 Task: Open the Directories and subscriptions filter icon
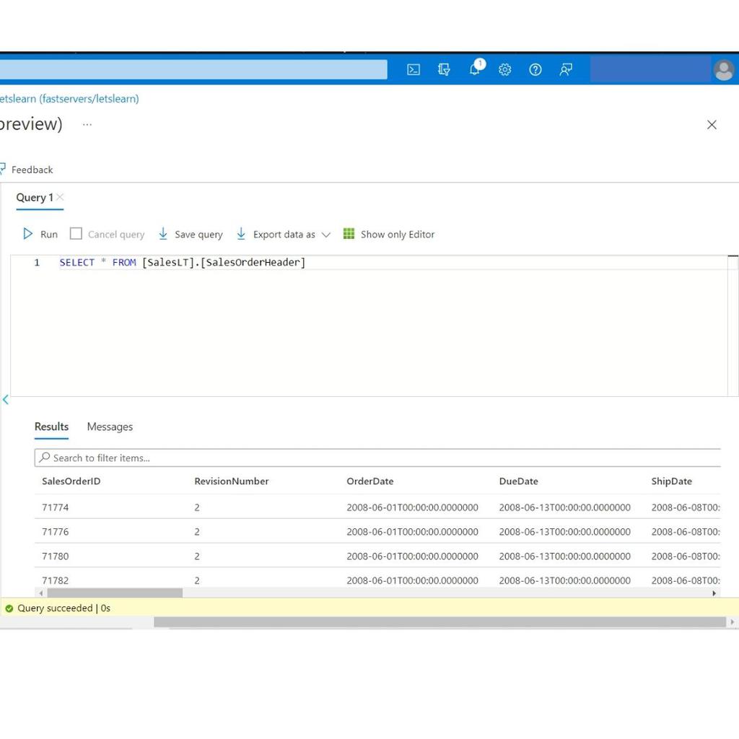pos(444,69)
